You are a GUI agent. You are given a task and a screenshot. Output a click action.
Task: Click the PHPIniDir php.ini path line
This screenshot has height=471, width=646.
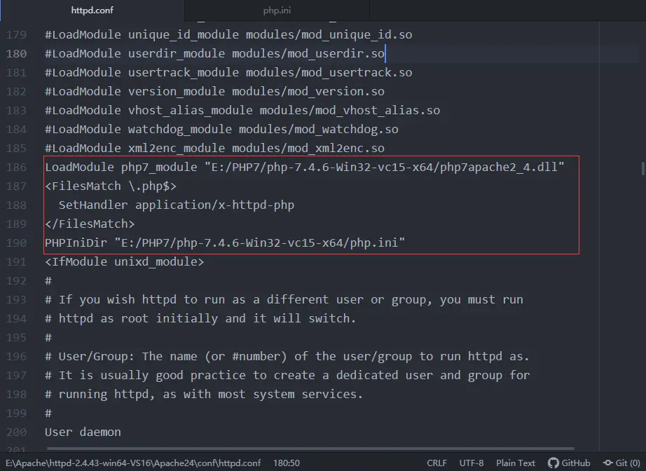[x=224, y=243]
